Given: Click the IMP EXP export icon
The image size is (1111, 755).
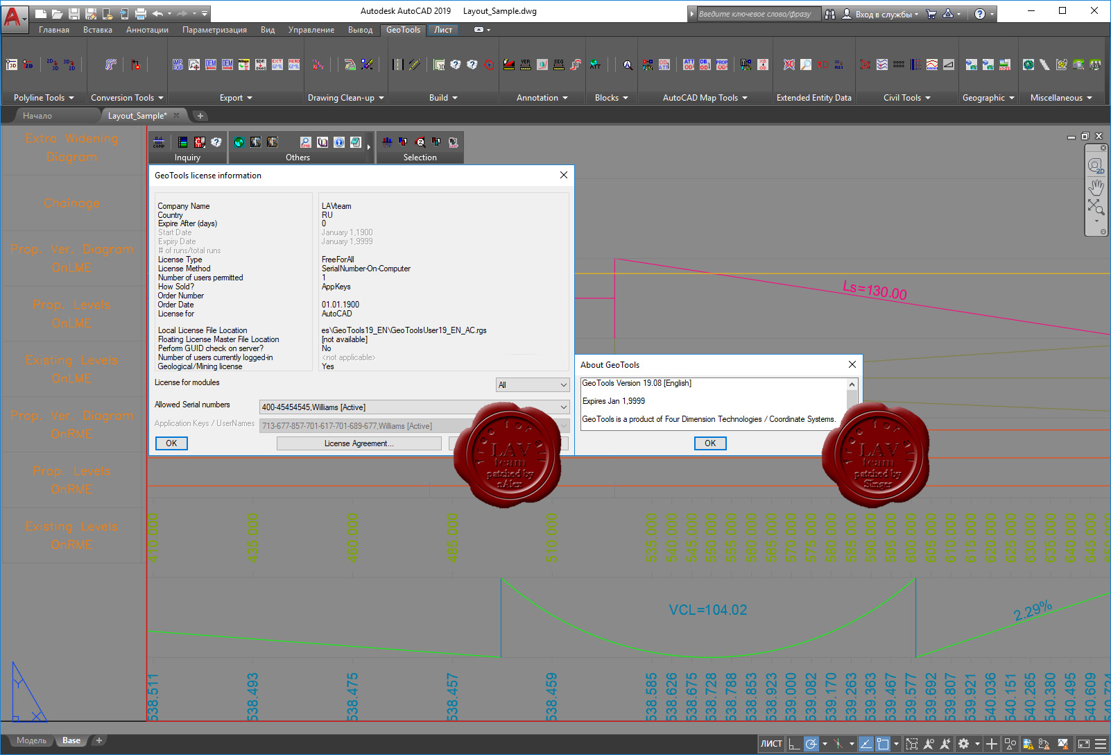Looking at the screenshot, I should [x=178, y=65].
